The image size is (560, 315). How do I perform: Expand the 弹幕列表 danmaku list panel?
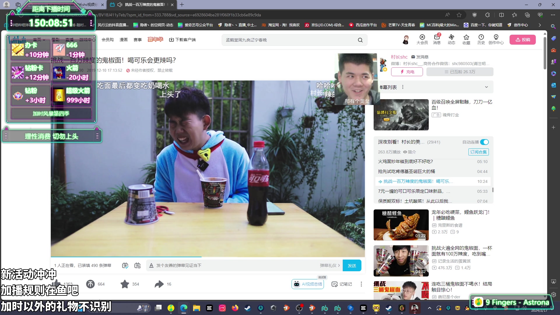tap(486, 87)
